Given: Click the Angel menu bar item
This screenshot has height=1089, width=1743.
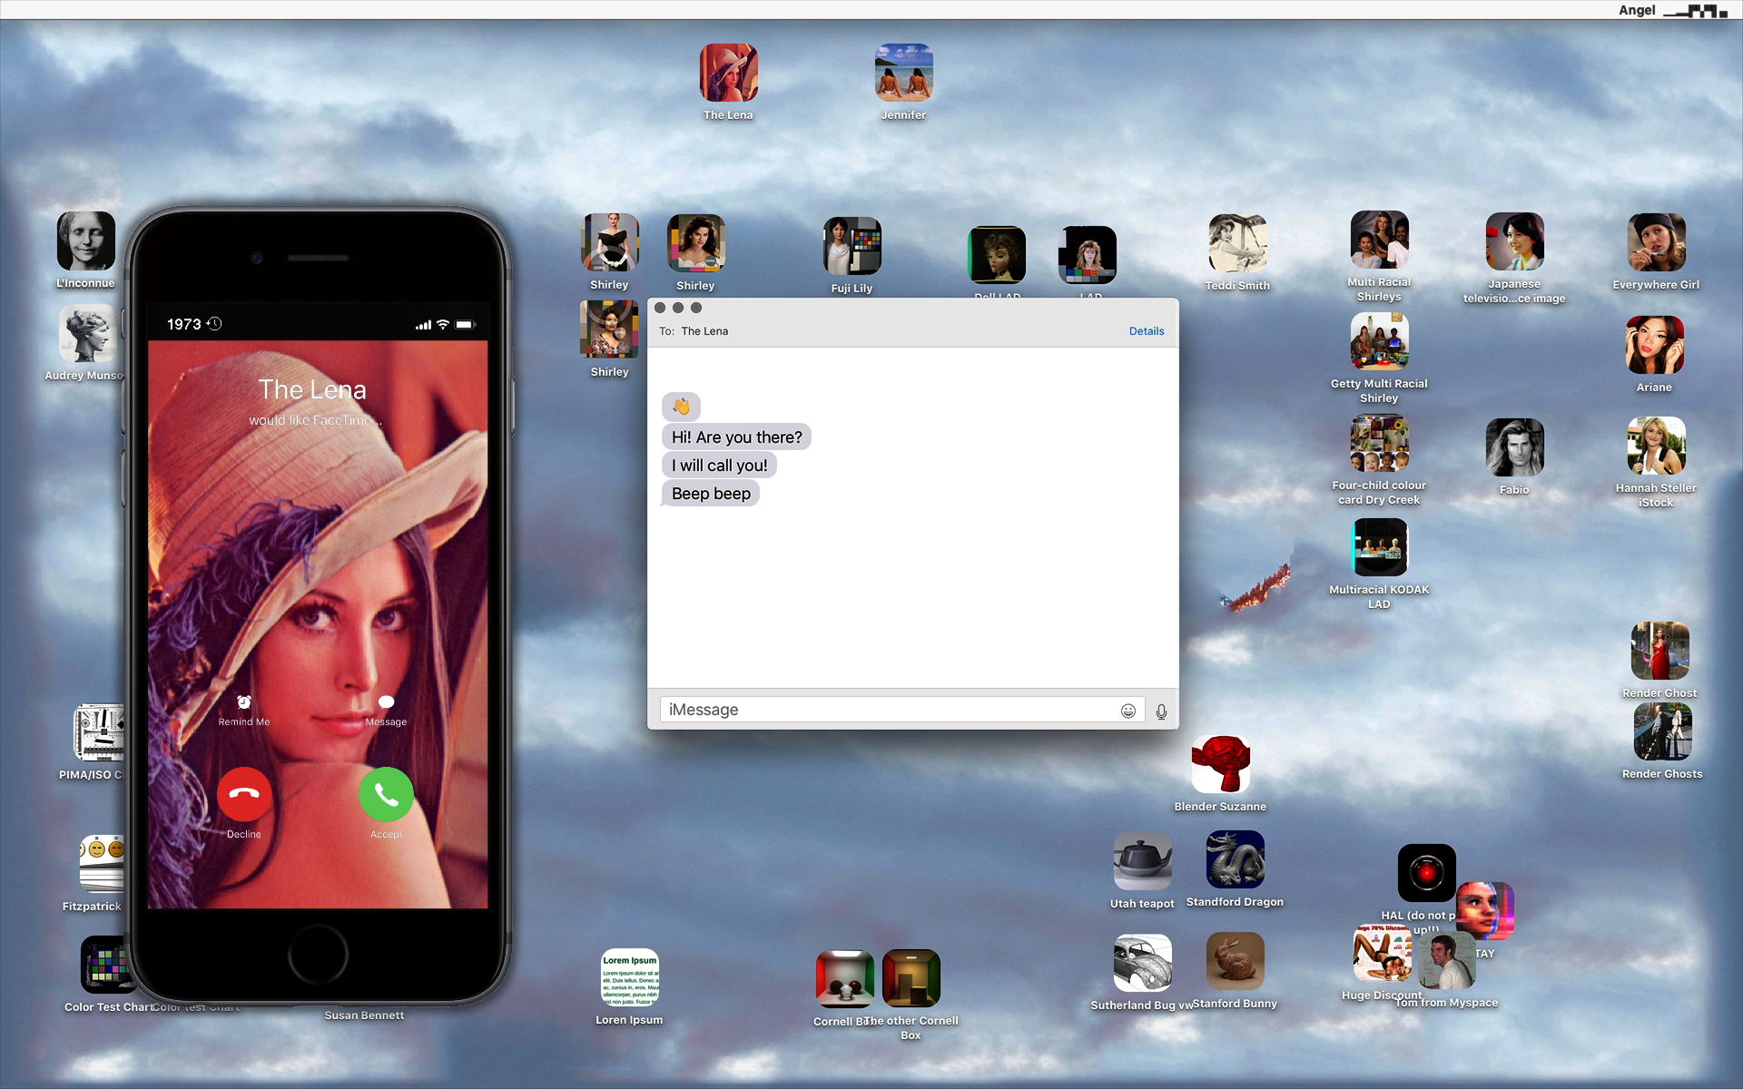Looking at the screenshot, I should click(x=1637, y=10).
